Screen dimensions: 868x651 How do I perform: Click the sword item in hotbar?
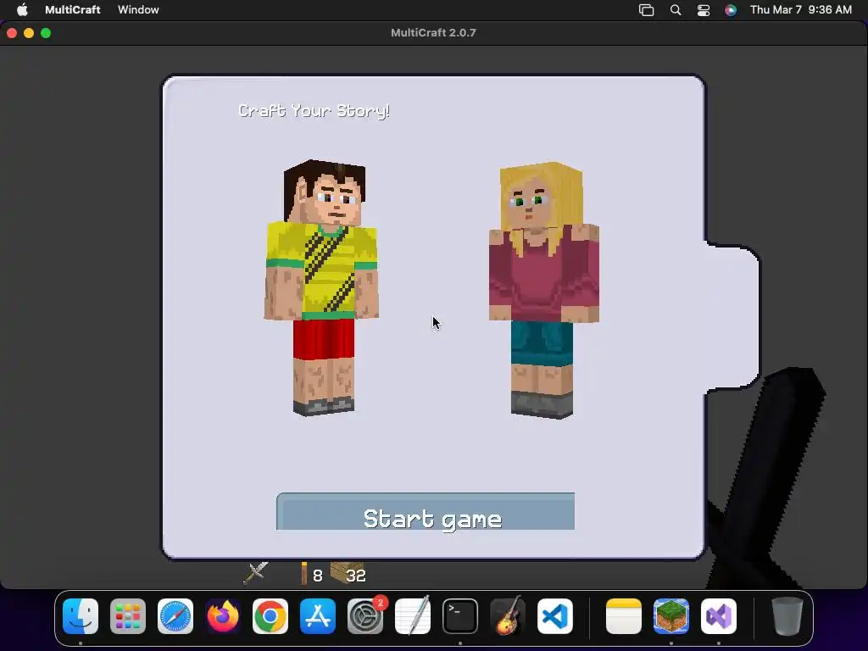(x=256, y=574)
